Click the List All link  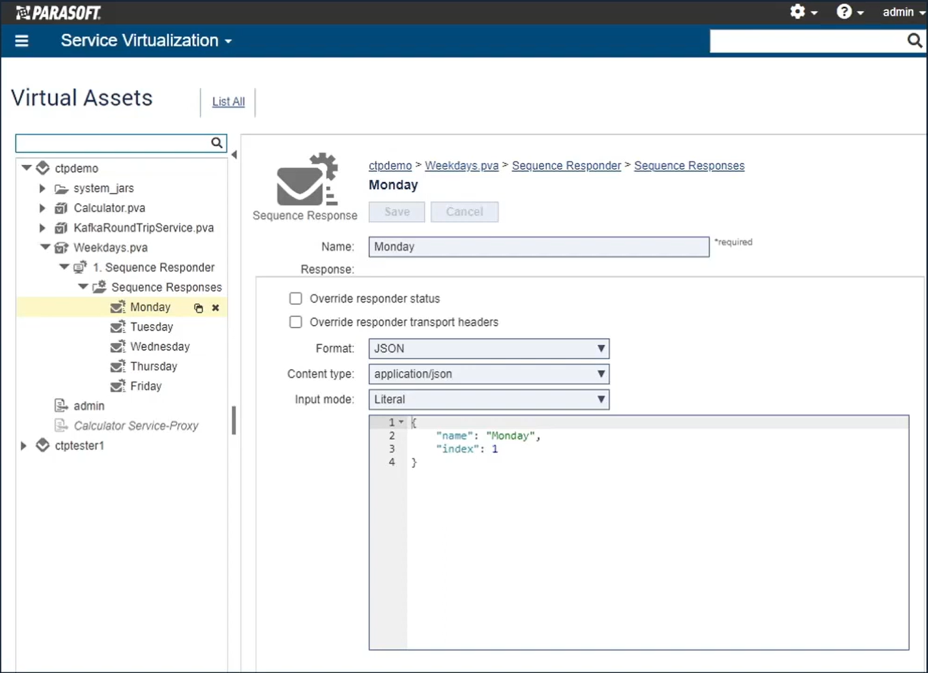coord(228,102)
